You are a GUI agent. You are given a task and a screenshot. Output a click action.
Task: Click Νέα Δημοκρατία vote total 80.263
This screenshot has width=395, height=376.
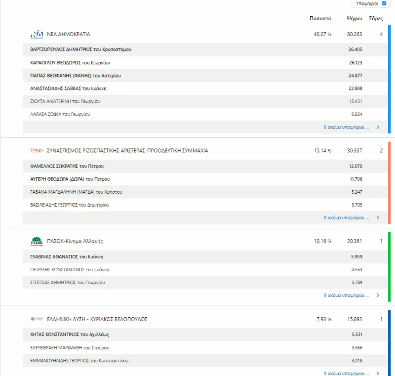pyautogui.click(x=355, y=34)
